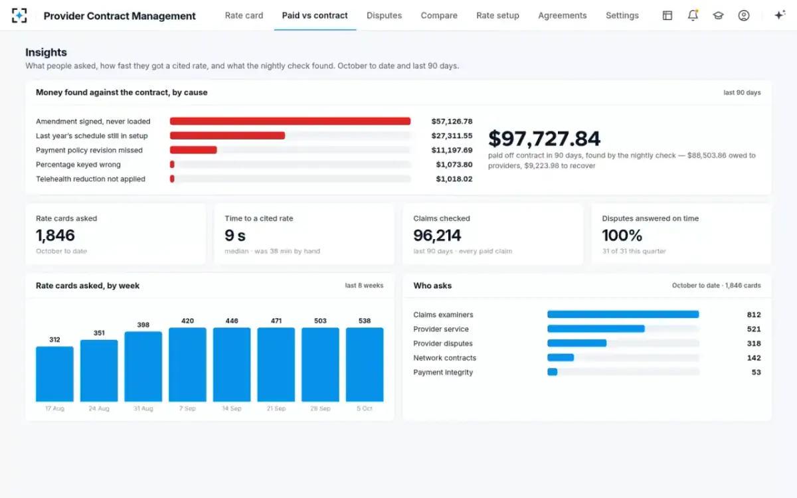Click the Who asks heading
The image size is (797, 498).
click(432, 286)
